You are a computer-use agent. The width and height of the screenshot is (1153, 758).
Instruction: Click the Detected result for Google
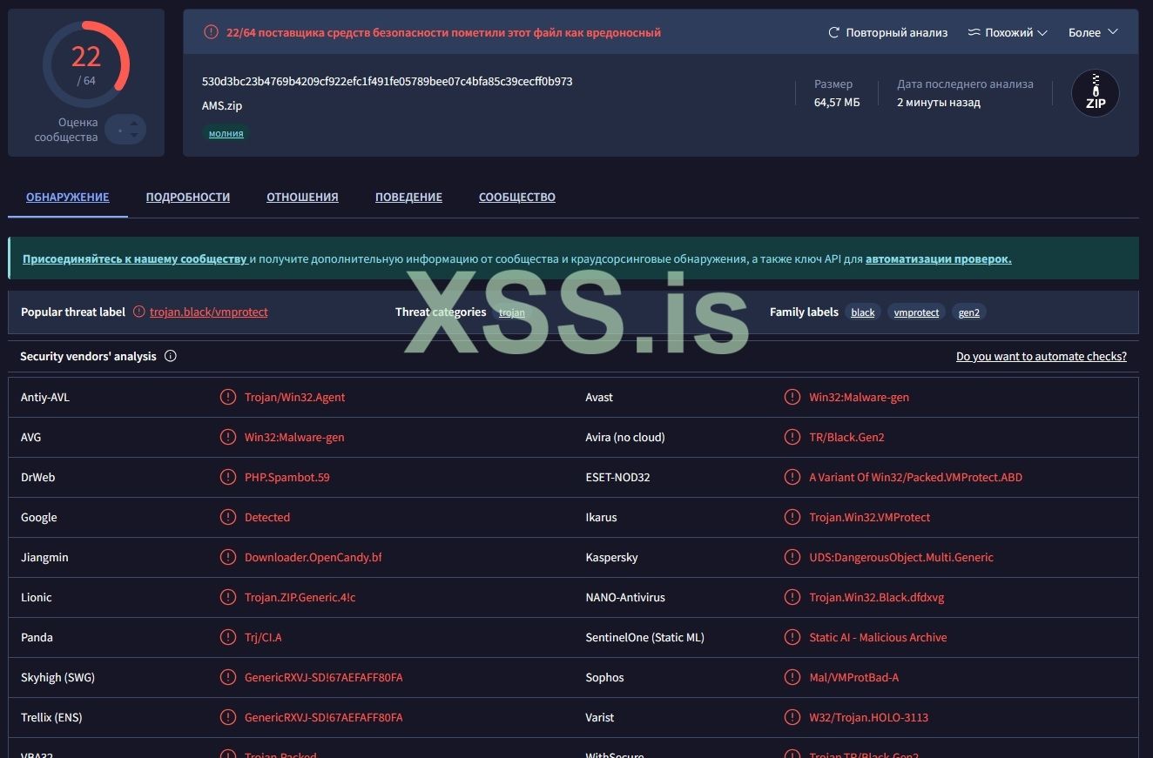click(267, 517)
